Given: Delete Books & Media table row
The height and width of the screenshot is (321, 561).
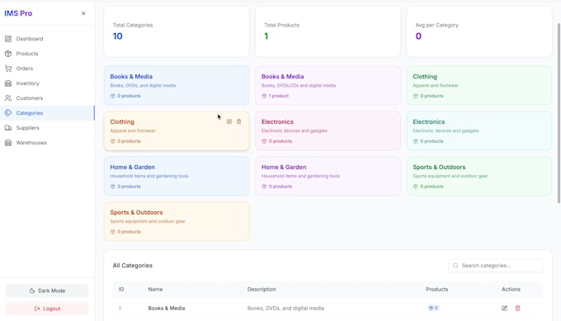Looking at the screenshot, I should (518, 308).
